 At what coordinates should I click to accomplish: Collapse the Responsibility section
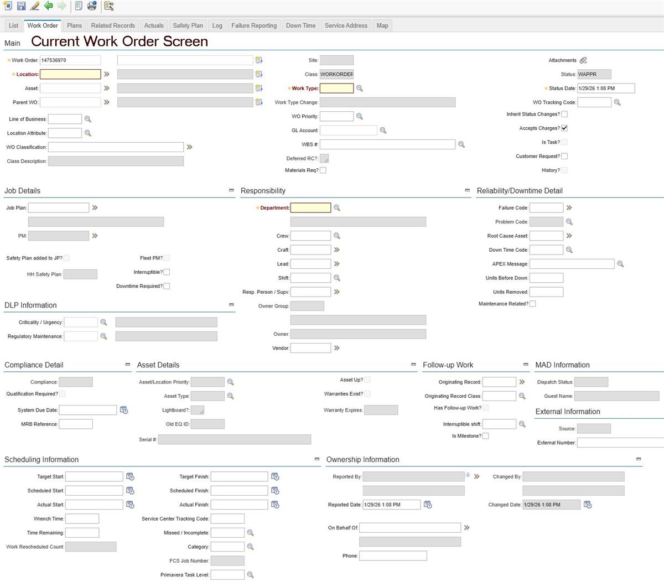(468, 190)
